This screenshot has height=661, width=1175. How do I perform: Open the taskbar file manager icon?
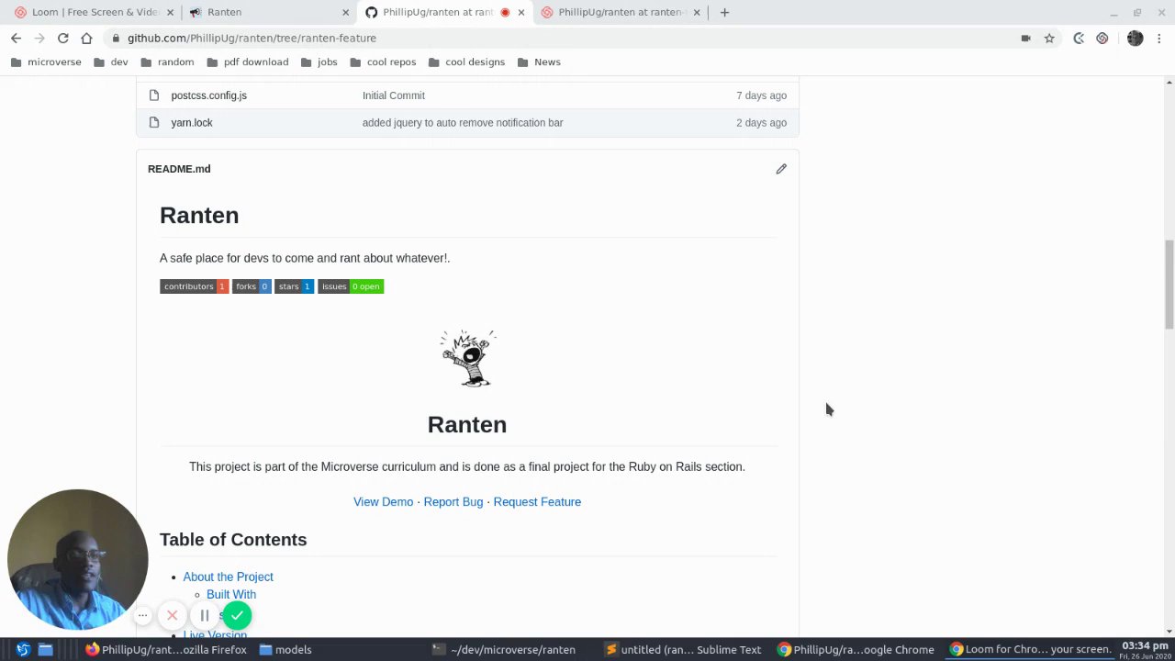(45, 649)
